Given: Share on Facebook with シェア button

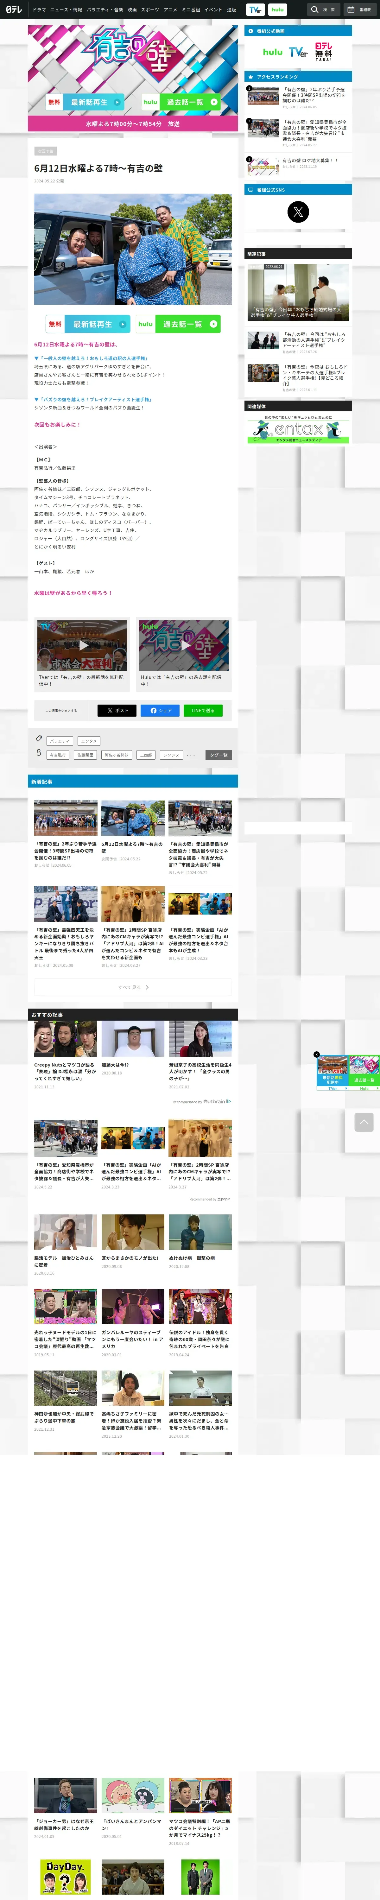Looking at the screenshot, I should [160, 710].
